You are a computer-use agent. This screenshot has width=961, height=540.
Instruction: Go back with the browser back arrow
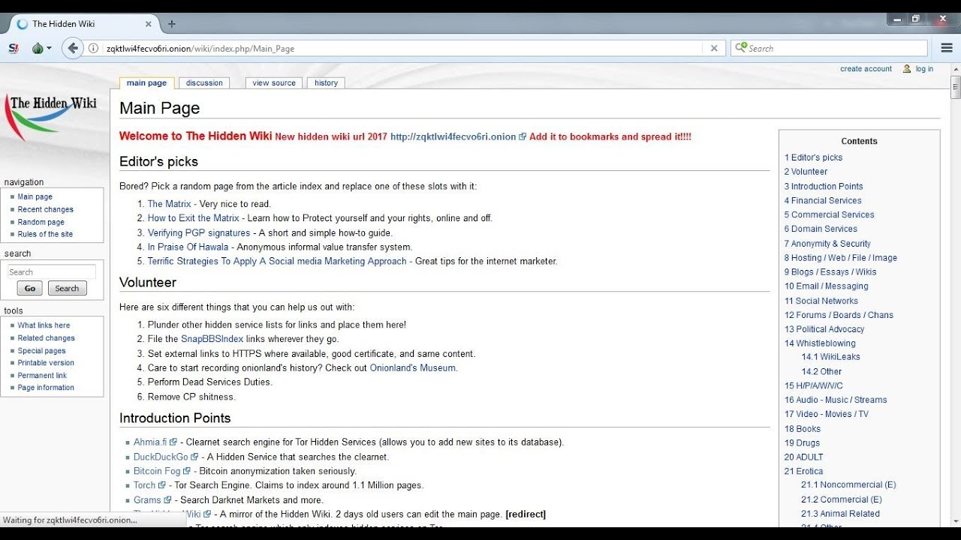tap(72, 48)
